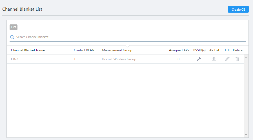Click the Assigned APs value 0
Screen dimensions: 253x140
[178, 59]
